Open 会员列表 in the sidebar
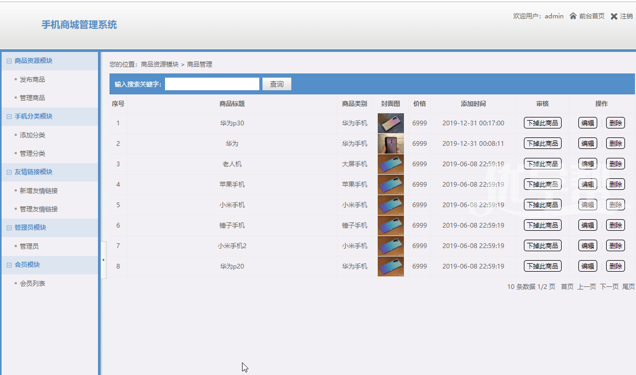This screenshot has width=636, height=375. pos(32,284)
